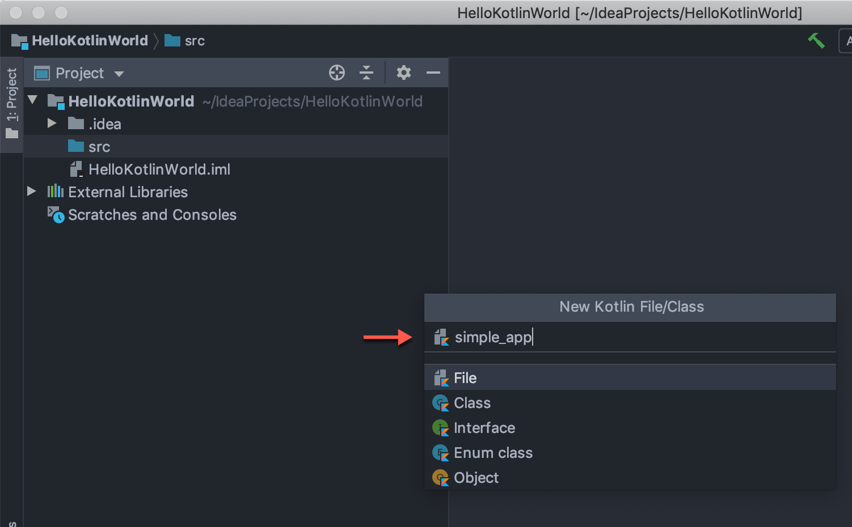Click the wrench icon in the toolbar
This screenshot has width=852, height=527.
(x=816, y=40)
